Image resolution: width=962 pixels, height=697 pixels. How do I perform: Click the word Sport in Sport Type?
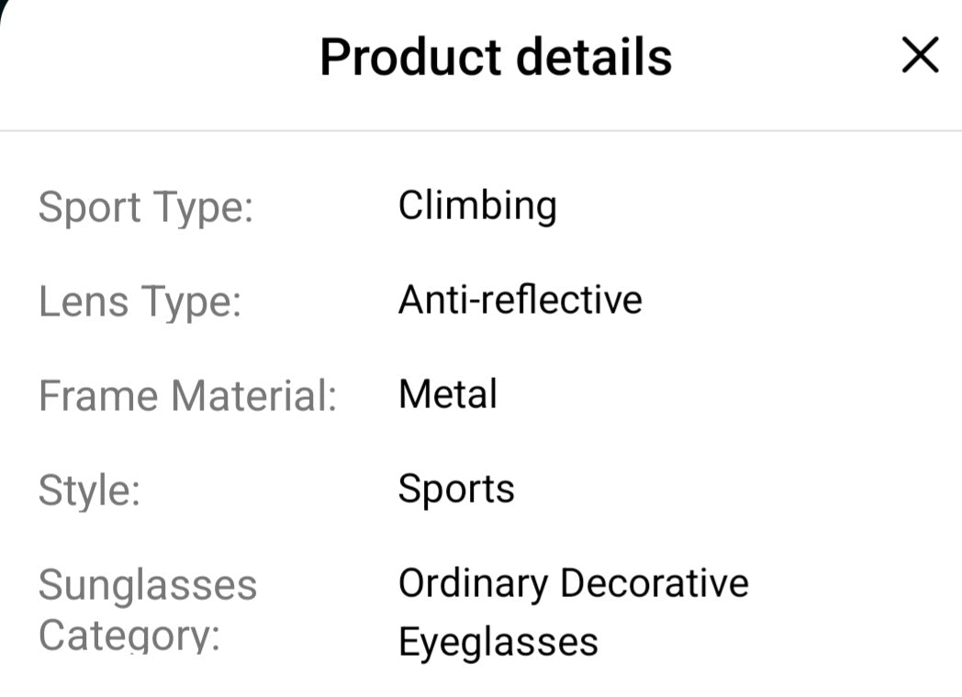click(89, 207)
